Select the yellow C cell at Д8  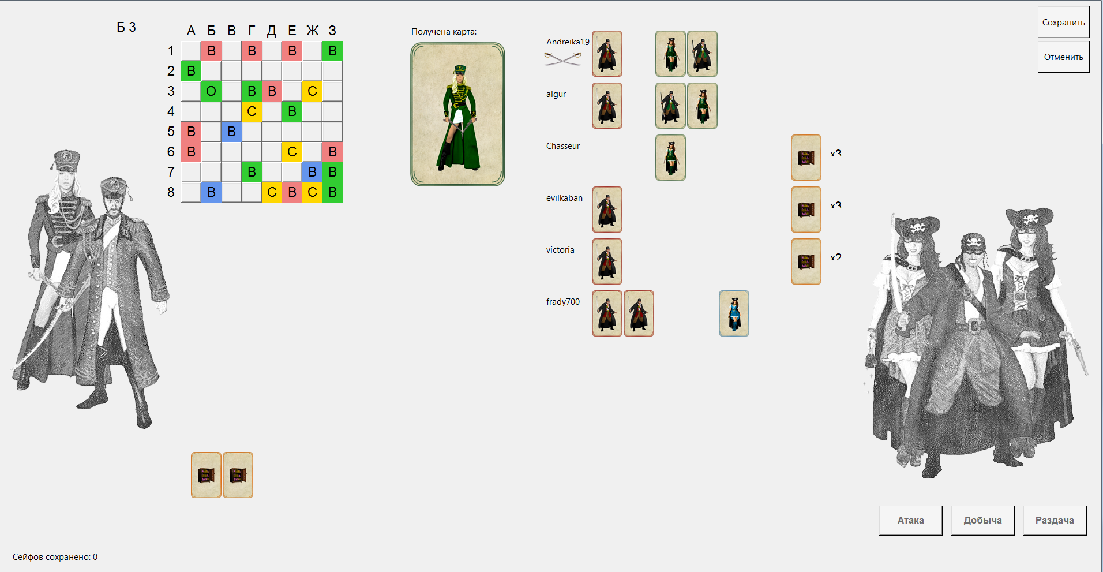click(x=272, y=192)
